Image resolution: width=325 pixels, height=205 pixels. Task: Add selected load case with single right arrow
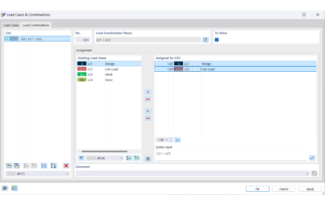pyautogui.click(x=148, y=92)
